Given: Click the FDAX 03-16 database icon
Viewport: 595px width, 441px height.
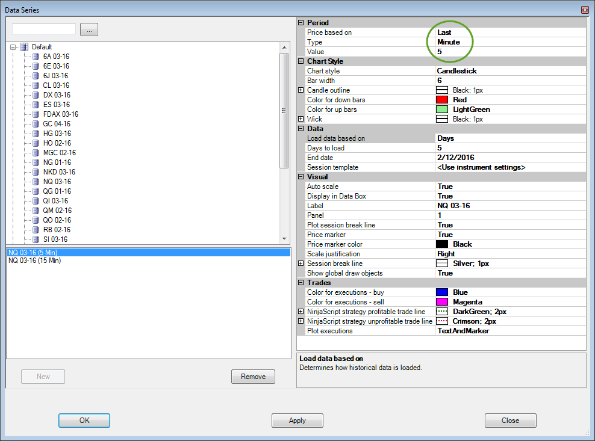Looking at the screenshot, I should tap(36, 114).
